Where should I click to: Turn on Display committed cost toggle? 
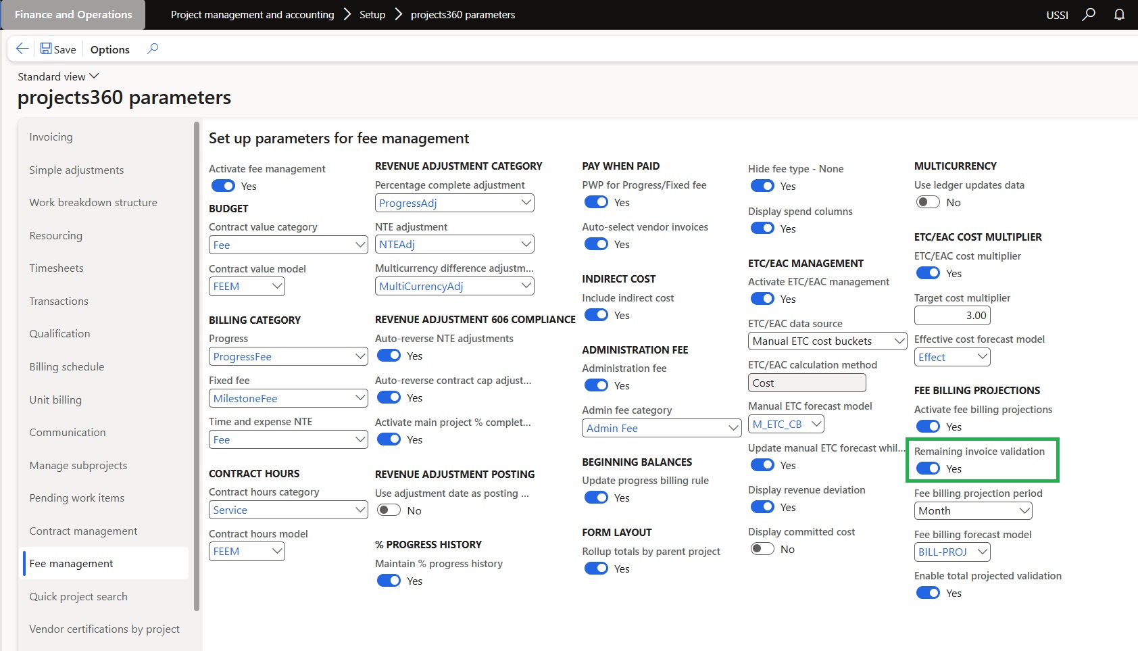click(x=762, y=549)
